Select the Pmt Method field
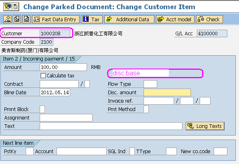The width and height of the screenshot is (239, 164). (x=146, y=109)
